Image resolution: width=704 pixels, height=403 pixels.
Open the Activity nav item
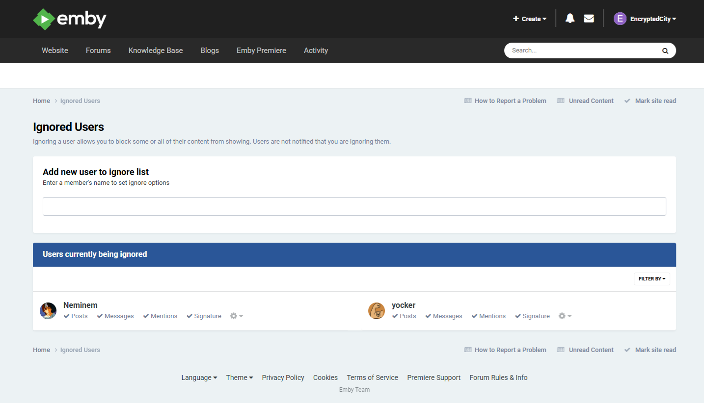pyautogui.click(x=316, y=50)
